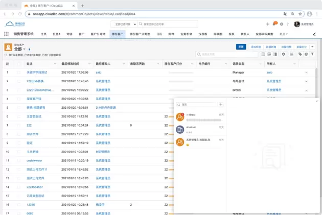Toggle the select-all checkbox in table header
The height and width of the screenshot is (215, 322).
[x=19, y=64]
